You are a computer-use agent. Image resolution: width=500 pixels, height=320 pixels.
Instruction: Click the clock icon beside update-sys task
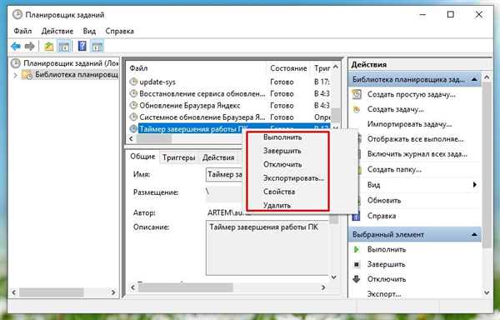coord(133,82)
